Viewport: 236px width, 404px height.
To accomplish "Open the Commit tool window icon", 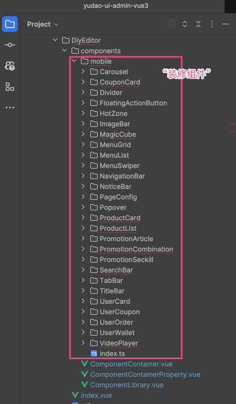I will tap(10, 45).
